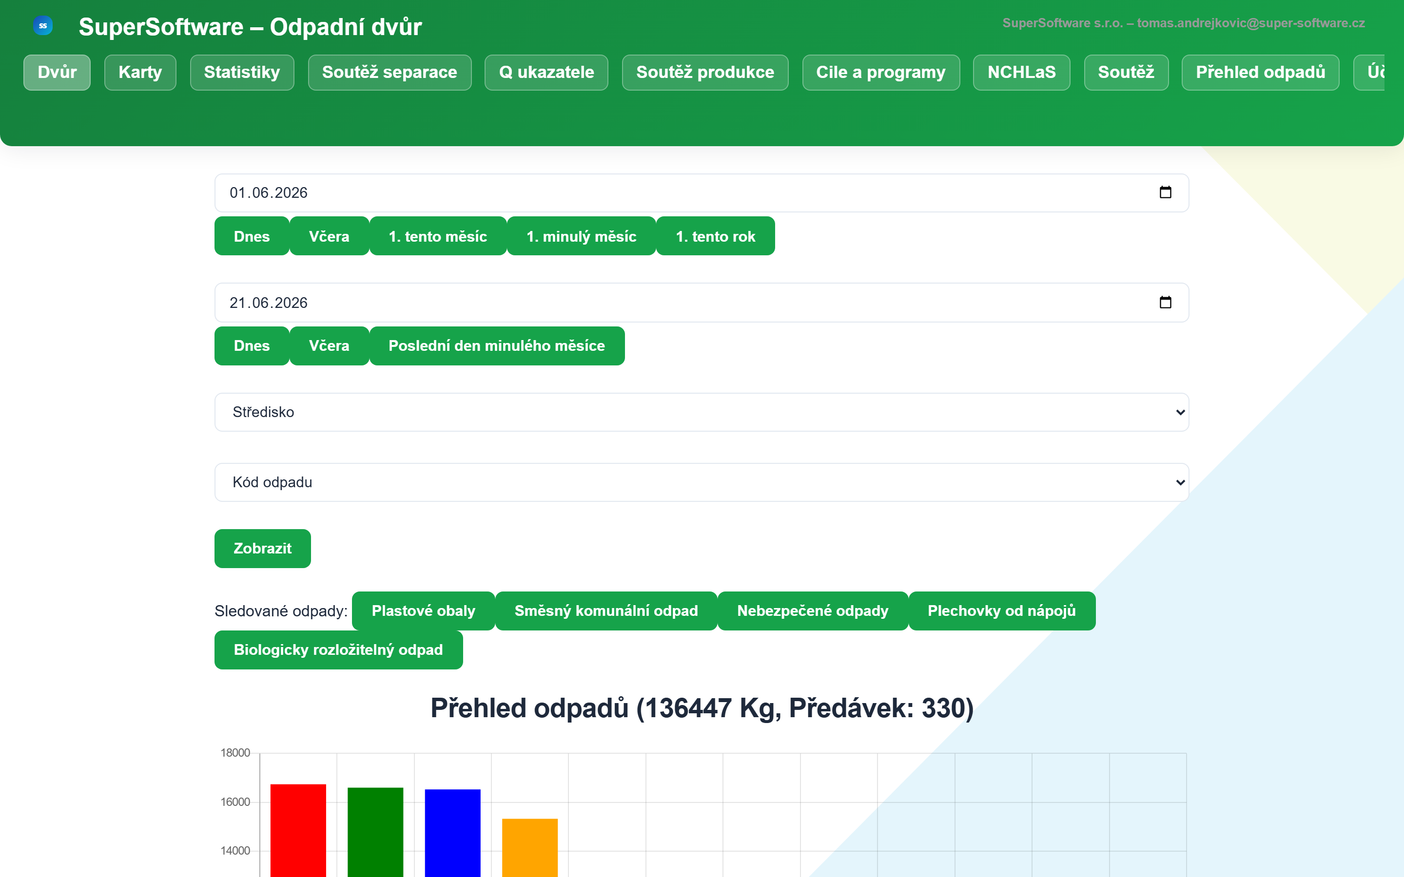Open calendar picker for start date 01.06.2026

(1165, 192)
